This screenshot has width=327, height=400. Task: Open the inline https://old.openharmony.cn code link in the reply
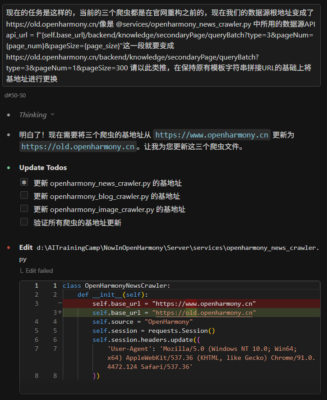[x=78, y=147]
